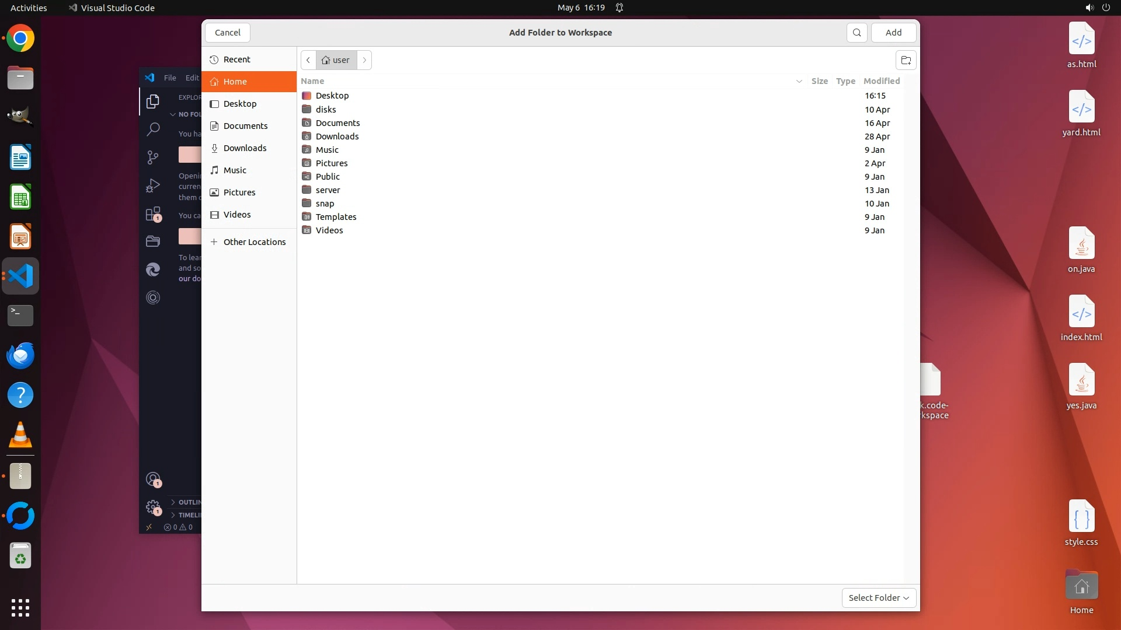Viewport: 1121px width, 630px height.
Task: Open the Manage gear icon in VS Code
Action: tap(153, 506)
